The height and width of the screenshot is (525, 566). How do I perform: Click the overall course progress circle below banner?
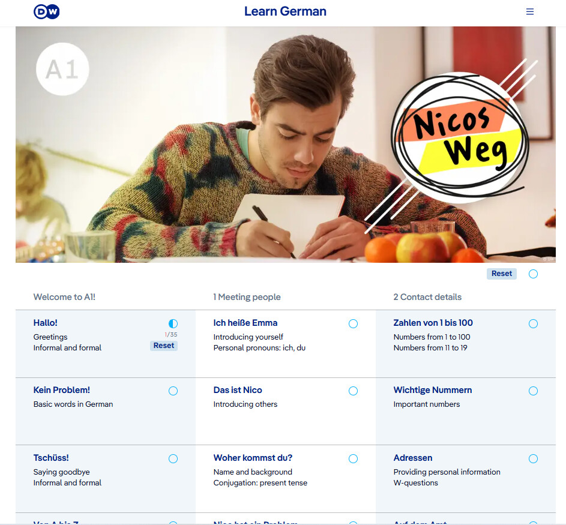(533, 274)
